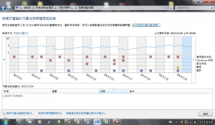
Task: Select application failure icon on 2013/7/20
Action: click(x=150, y=57)
